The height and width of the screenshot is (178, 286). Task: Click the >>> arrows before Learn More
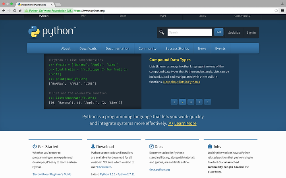point(170,123)
